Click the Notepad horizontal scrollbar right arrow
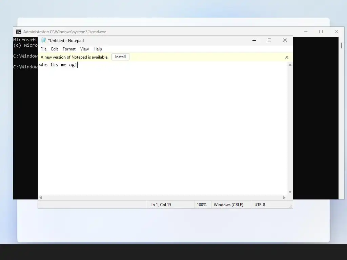Image resolution: width=347 pixels, height=260 pixels. [x=284, y=198]
